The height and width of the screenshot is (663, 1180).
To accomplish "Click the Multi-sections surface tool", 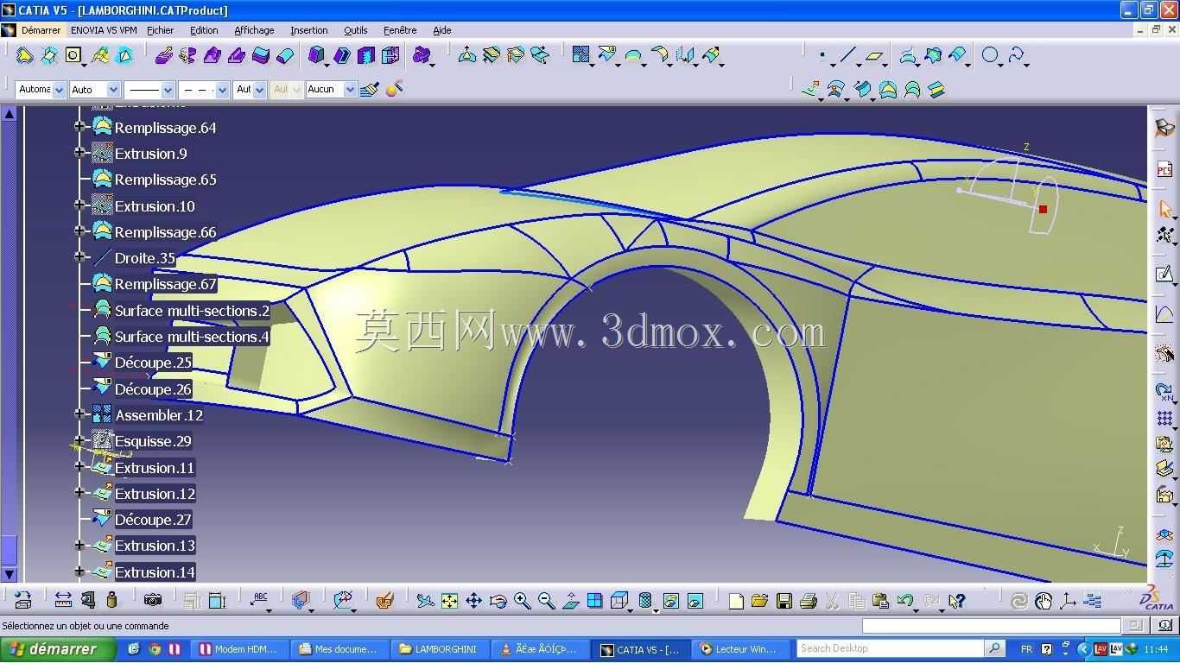I will 912,89.
